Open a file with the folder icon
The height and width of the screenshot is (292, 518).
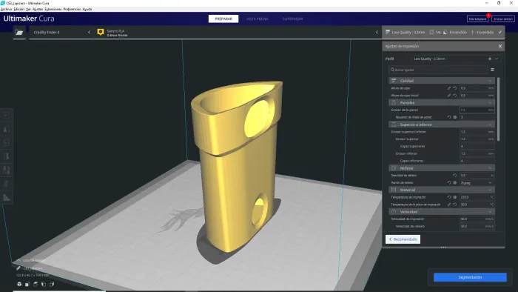click(19, 32)
